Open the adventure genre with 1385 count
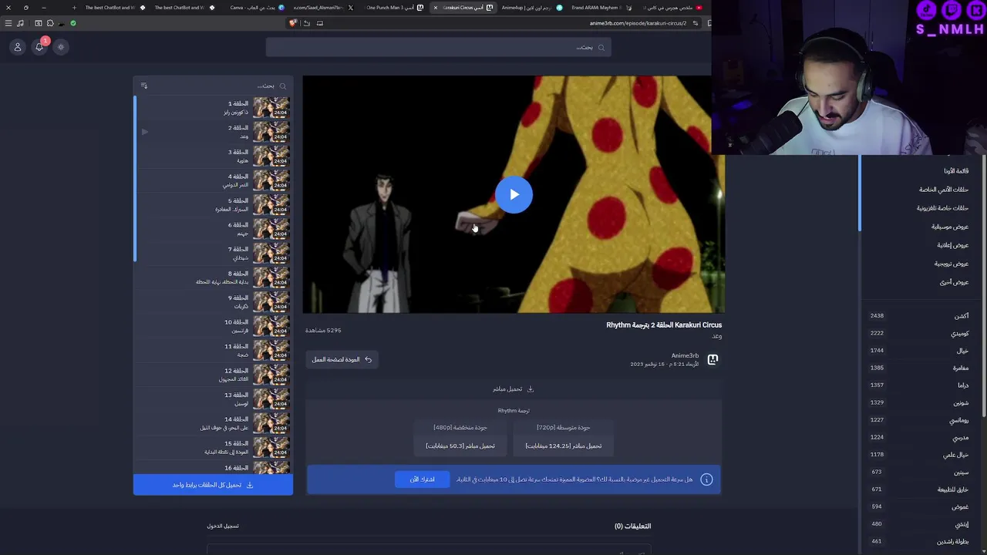Viewport: 987px width, 555px height. [918, 368]
